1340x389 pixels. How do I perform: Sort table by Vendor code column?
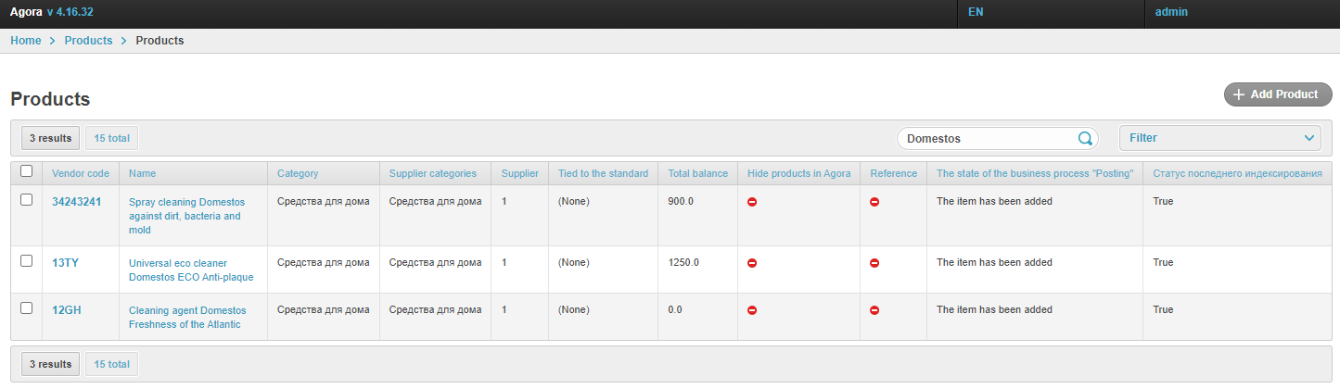[x=81, y=173]
